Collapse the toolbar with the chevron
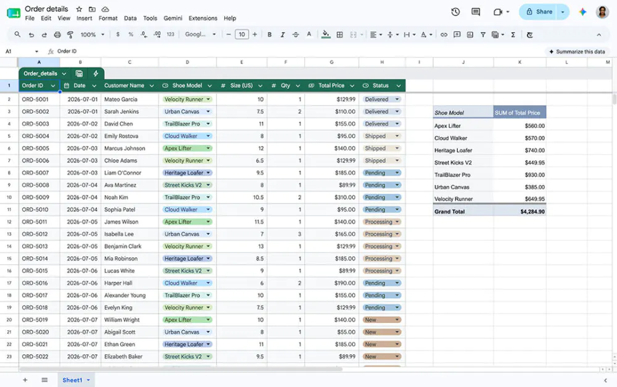This screenshot has height=387, width=617. (599, 35)
